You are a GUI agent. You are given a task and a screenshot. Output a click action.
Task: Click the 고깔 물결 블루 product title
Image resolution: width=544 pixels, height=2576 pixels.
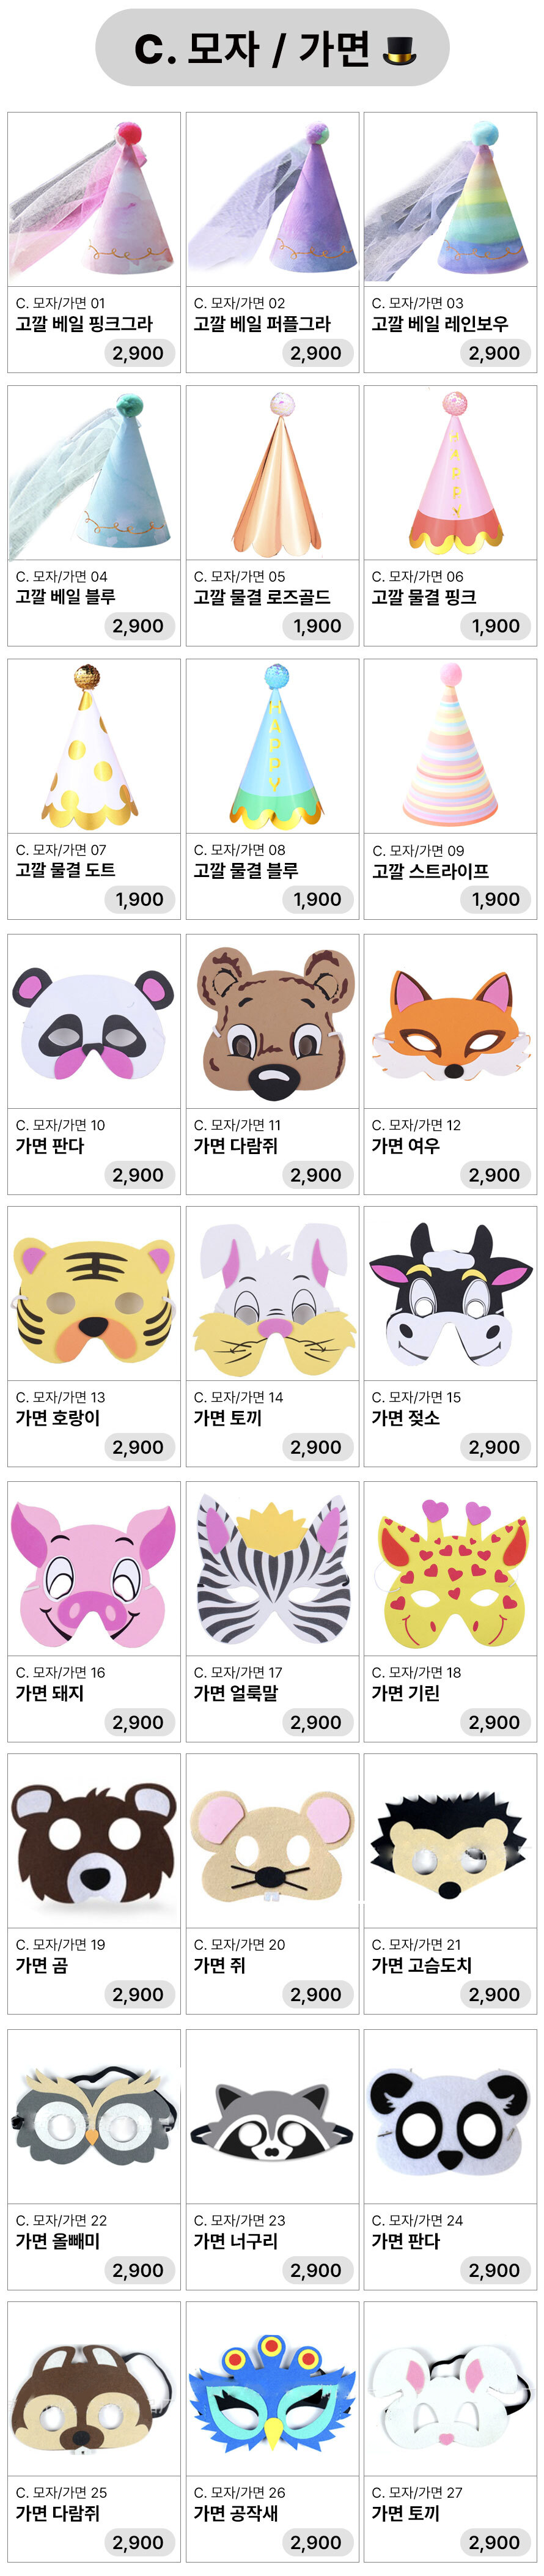pos(246,870)
